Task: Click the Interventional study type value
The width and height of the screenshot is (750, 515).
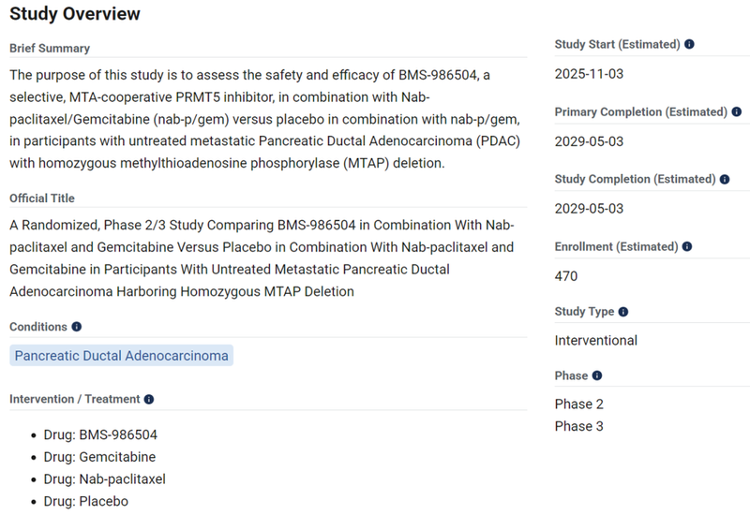Action: pyautogui.click(x=596, y=341)
